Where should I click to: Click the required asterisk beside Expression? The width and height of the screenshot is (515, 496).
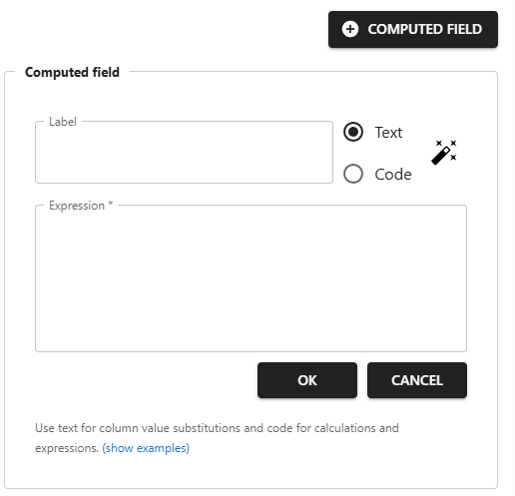click(111, 204)
